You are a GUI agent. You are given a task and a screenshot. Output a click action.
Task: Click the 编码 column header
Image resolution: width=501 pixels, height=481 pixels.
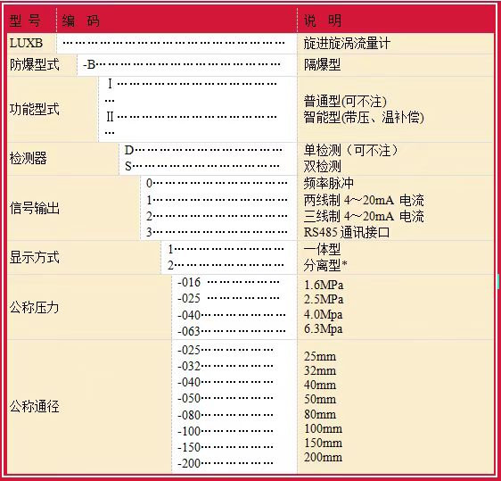[x=80, y=21]
